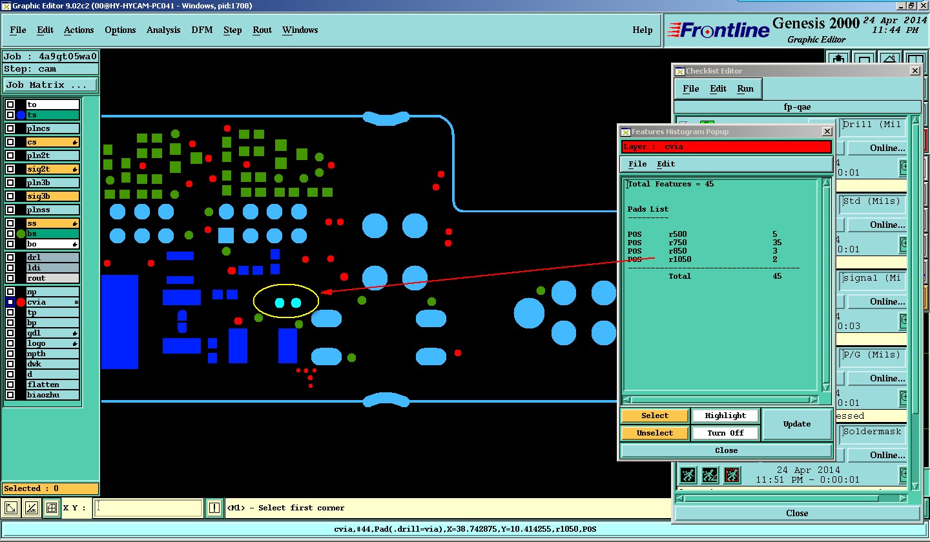This screenshot has height=542, width=930.
Task: Click the exclamation mark icon next to XY field
Action: [x=214, y=508]
